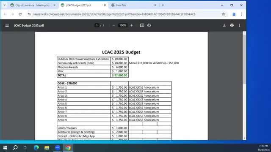Click the PDF page number field
This screenshot has width=271, height=152.
point(97,25)
